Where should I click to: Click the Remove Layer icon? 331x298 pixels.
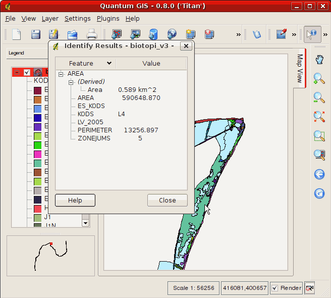point(209,34)
